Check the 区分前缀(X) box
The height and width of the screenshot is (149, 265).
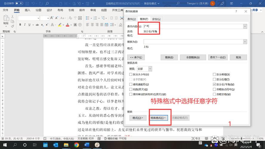[x=214, y=74]
